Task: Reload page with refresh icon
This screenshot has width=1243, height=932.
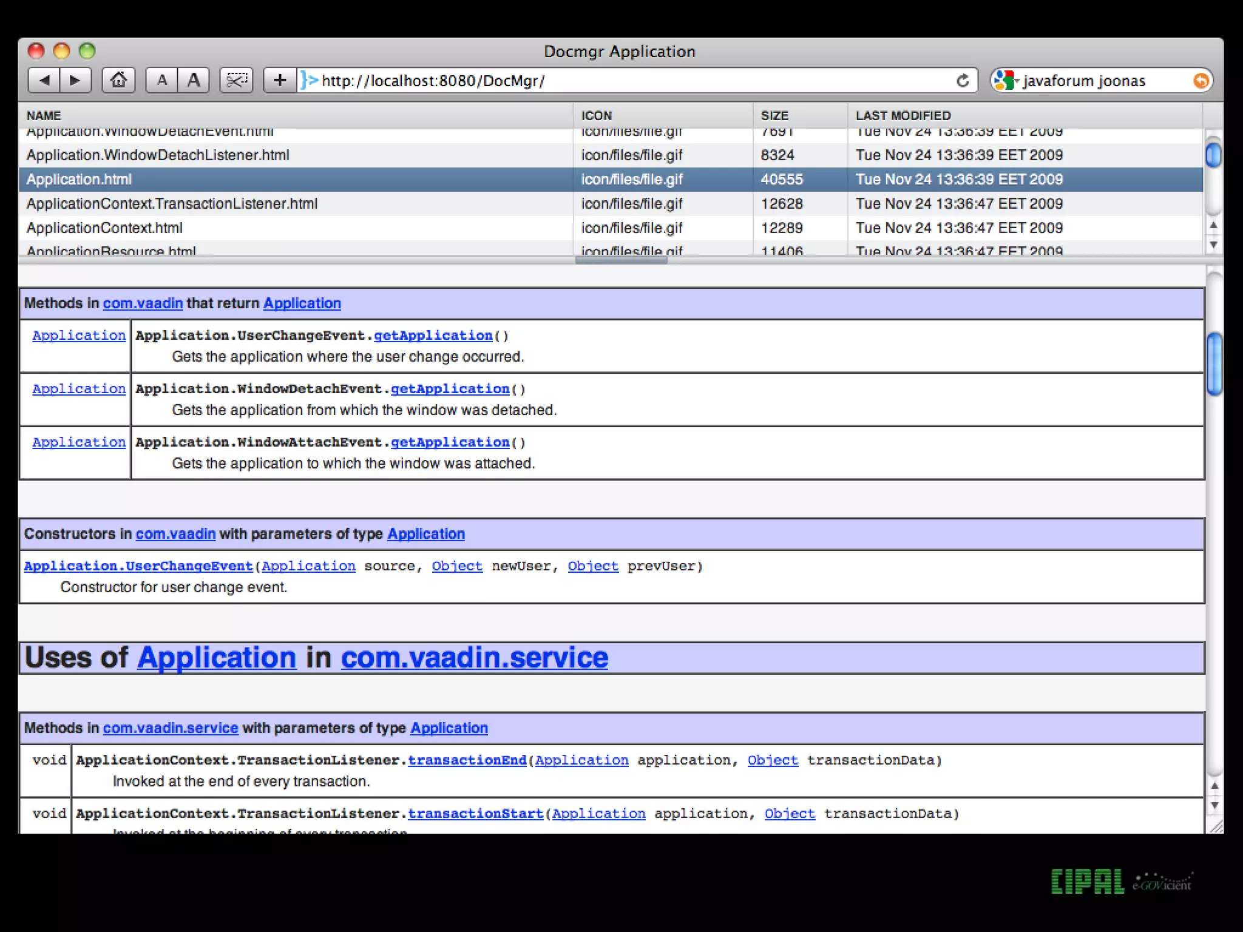Action: [963, 80]
